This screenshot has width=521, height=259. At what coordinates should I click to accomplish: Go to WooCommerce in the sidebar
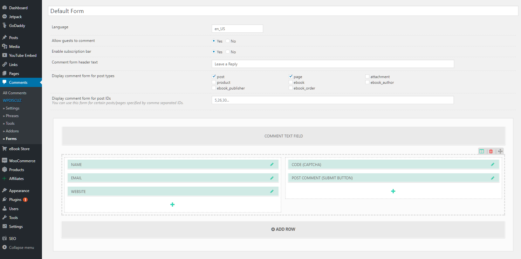(x=22, y=161)
